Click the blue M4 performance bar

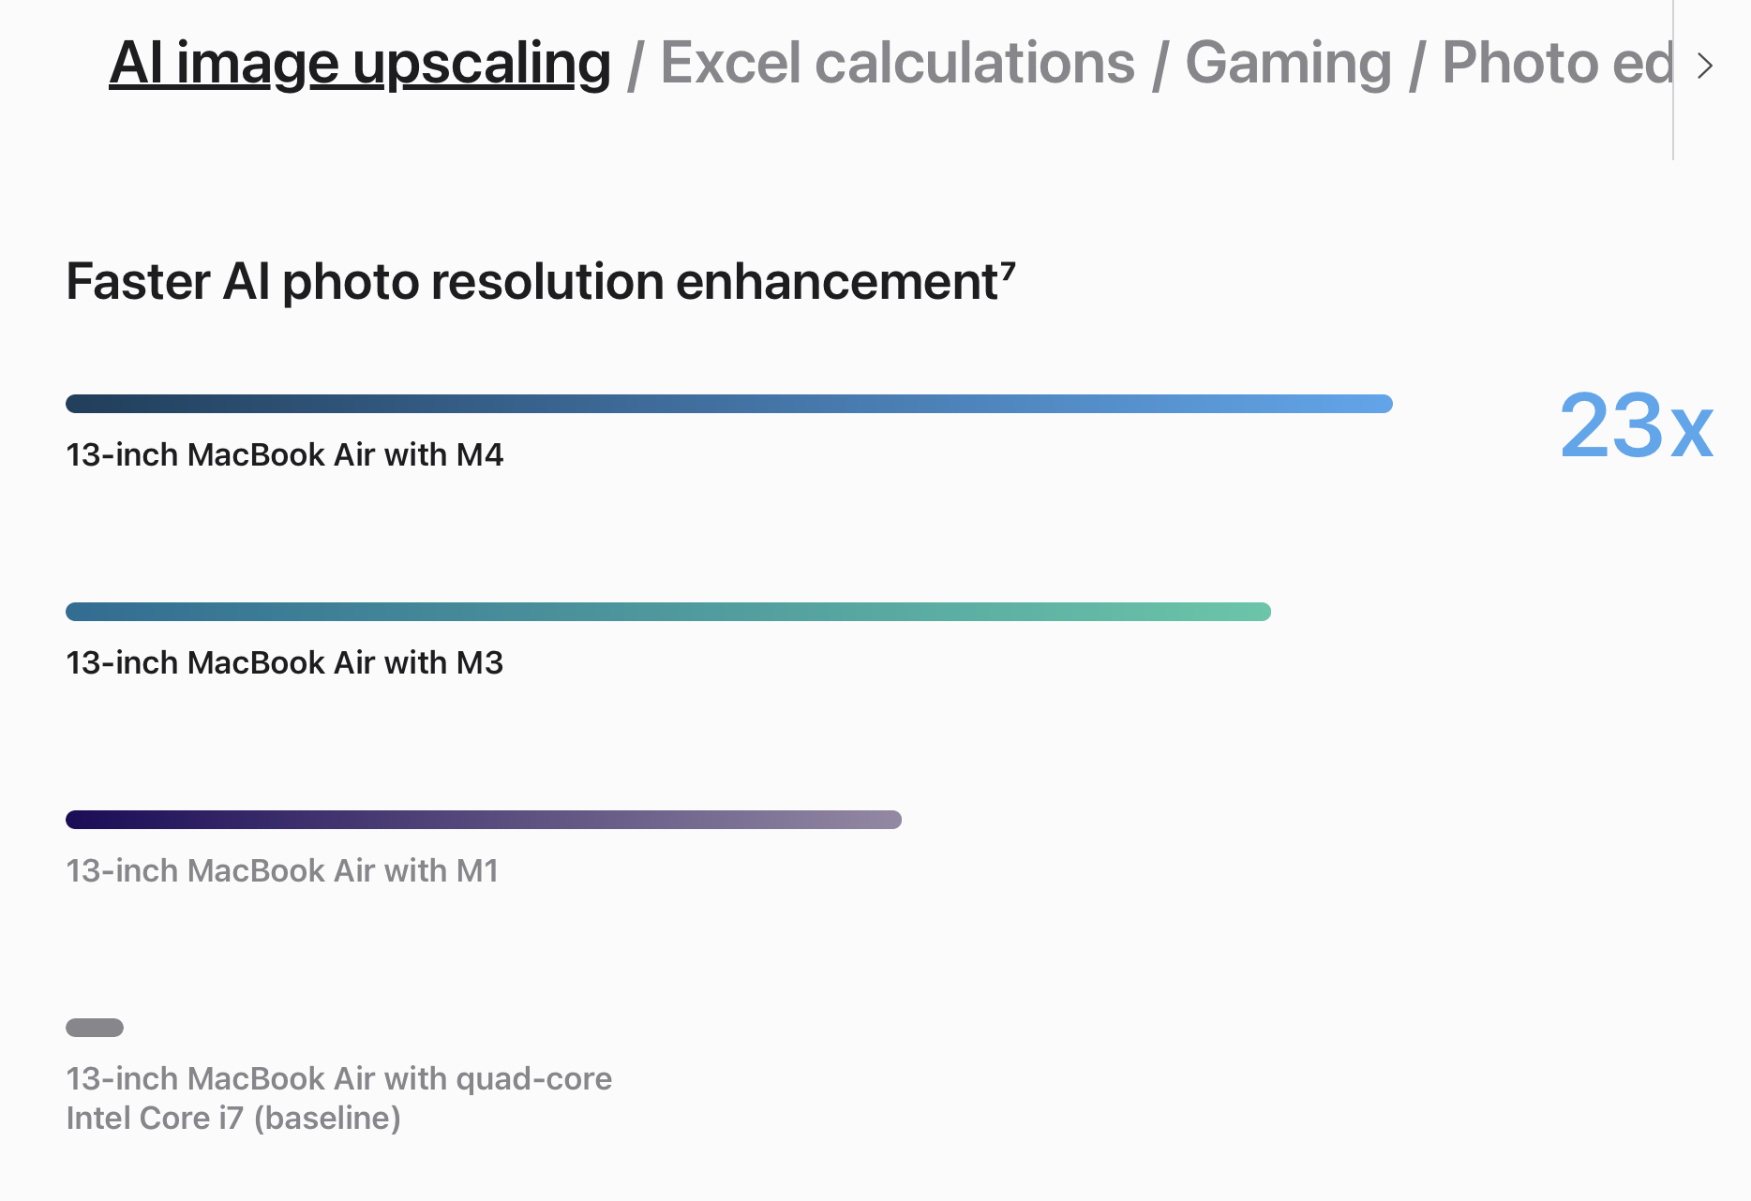(729, 404)
